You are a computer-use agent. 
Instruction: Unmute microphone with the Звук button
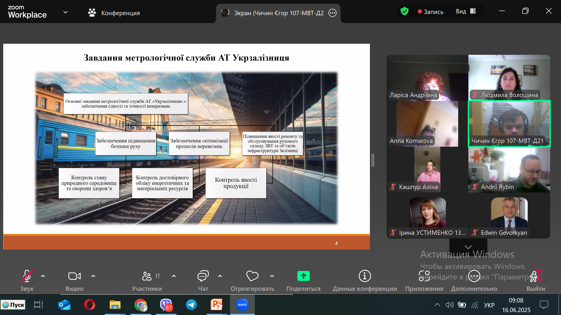[x=27, y=280]
